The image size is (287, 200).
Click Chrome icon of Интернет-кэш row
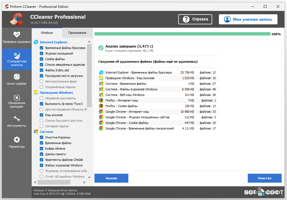click(101, 112)
